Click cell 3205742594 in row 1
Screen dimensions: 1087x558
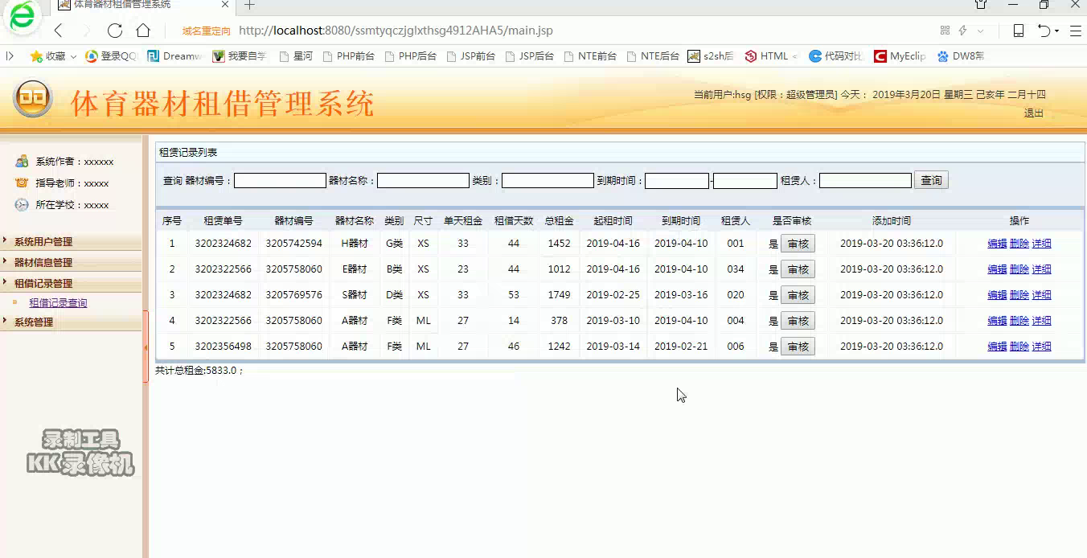pos(293,244)
